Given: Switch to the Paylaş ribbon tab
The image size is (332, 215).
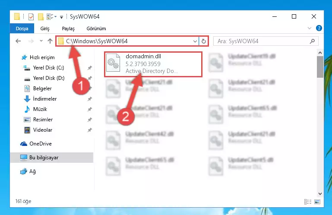Looking at the screenshot, I should 68,28.
